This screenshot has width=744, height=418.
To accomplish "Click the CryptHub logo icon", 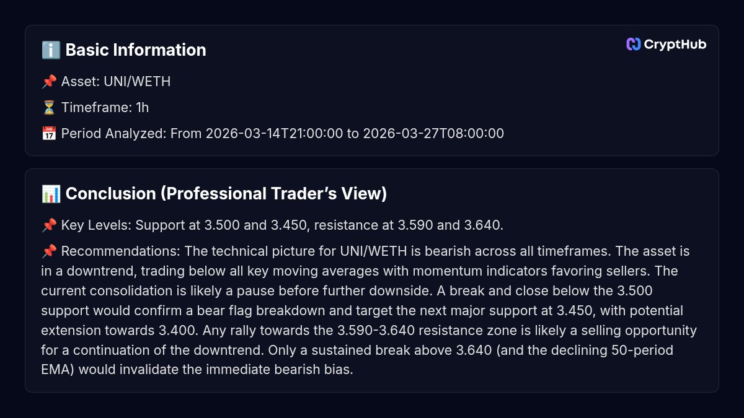I will point(633,44).
